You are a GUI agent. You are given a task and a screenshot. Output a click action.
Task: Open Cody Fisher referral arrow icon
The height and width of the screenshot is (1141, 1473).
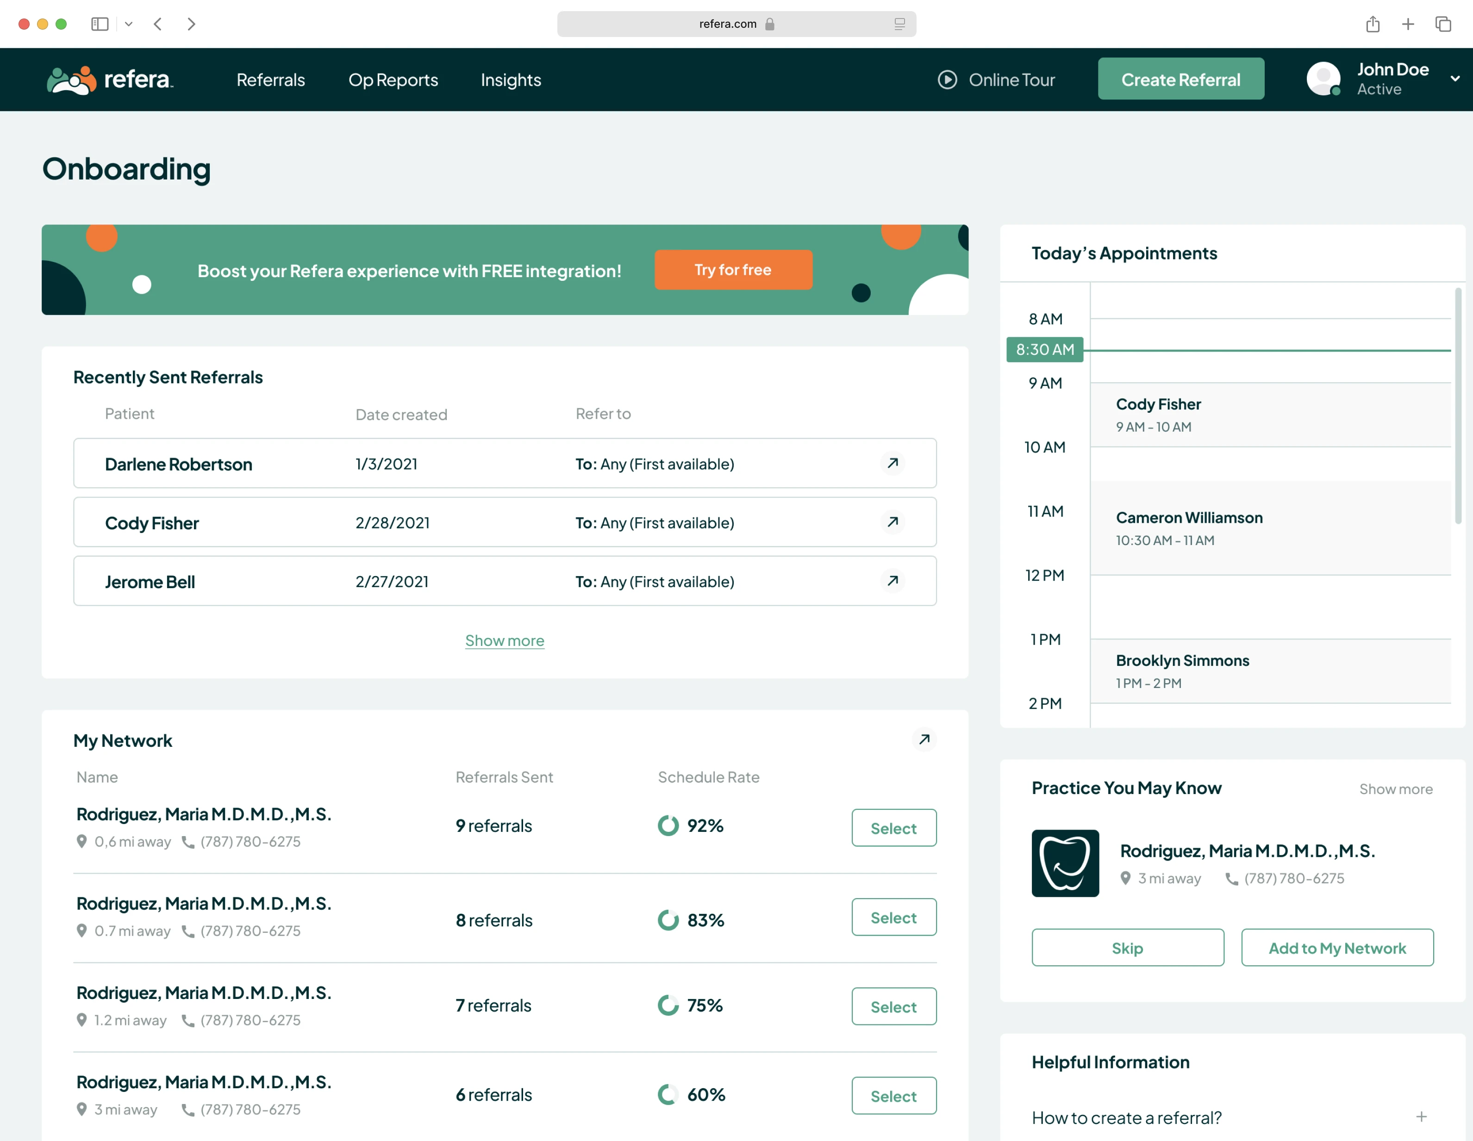[893, 521]
